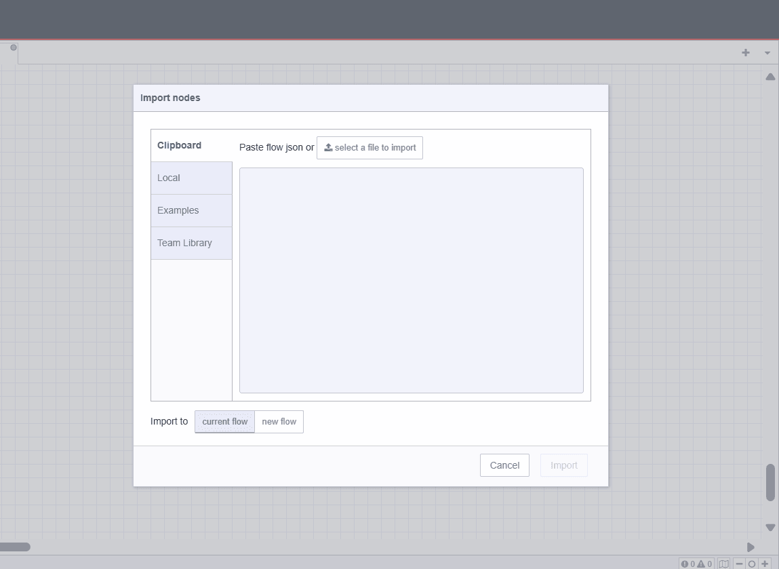Click the flow JSON paste area
779x569 pixels.
(411, 280)
